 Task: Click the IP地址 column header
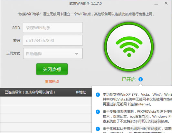pyautogui.click(x=81, y=92)
